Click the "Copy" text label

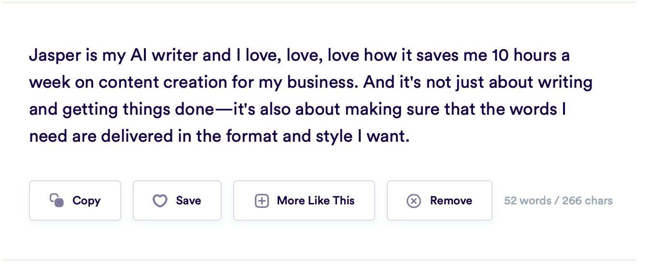[x=86, y=201]
